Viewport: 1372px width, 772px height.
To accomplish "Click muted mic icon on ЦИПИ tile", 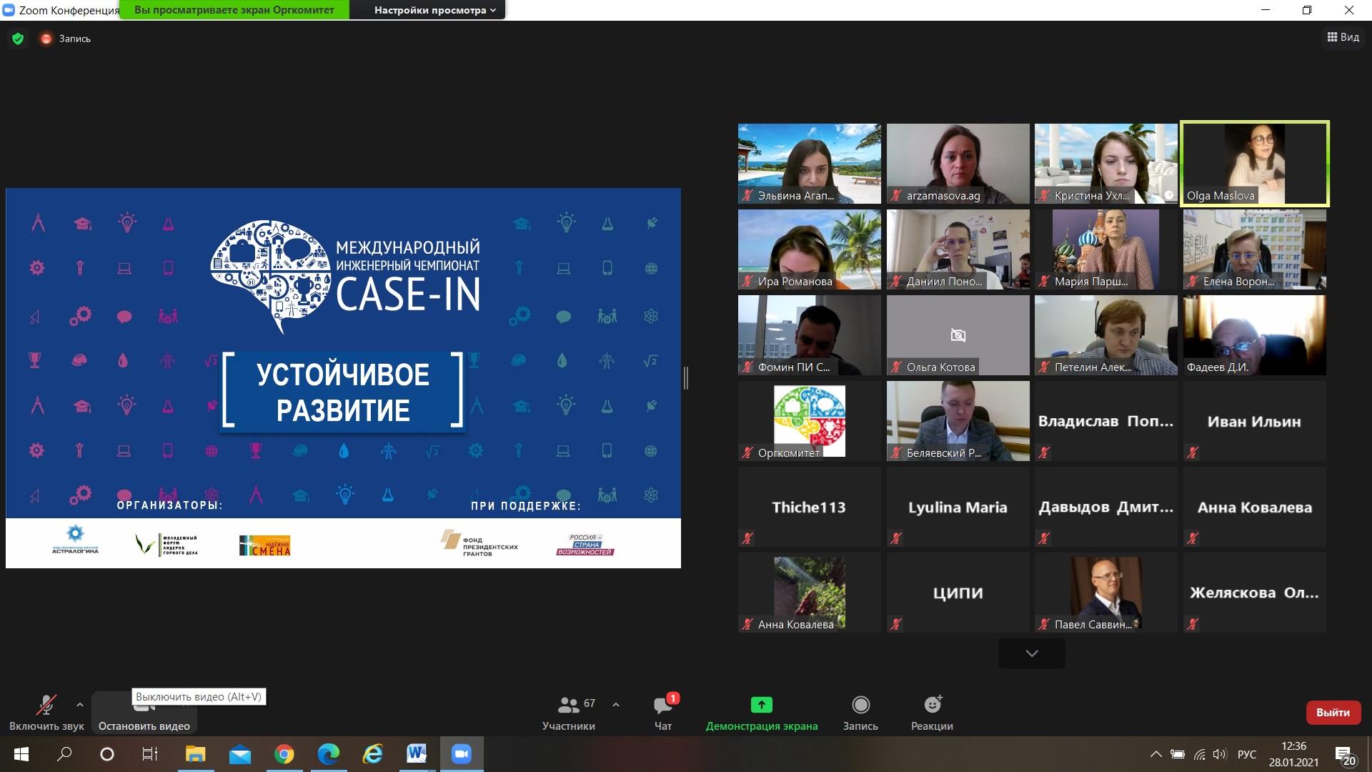I will pos(896,624).
